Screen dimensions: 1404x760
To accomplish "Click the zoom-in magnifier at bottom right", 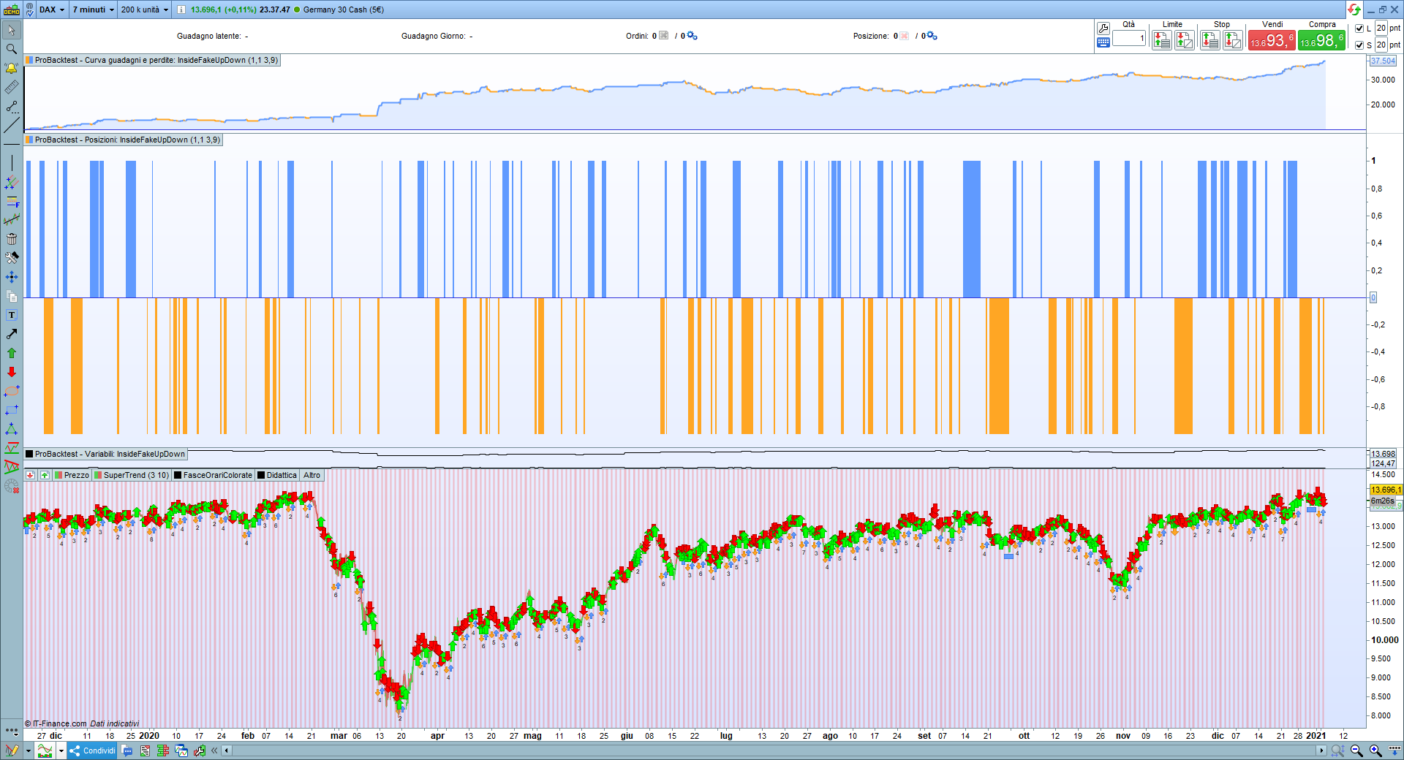I will pos(1375,750).
